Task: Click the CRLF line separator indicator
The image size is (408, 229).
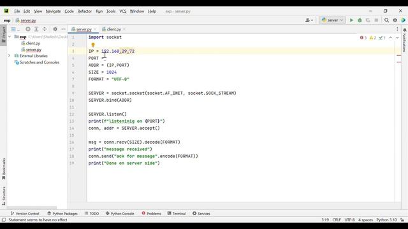Action: [337, 220]
